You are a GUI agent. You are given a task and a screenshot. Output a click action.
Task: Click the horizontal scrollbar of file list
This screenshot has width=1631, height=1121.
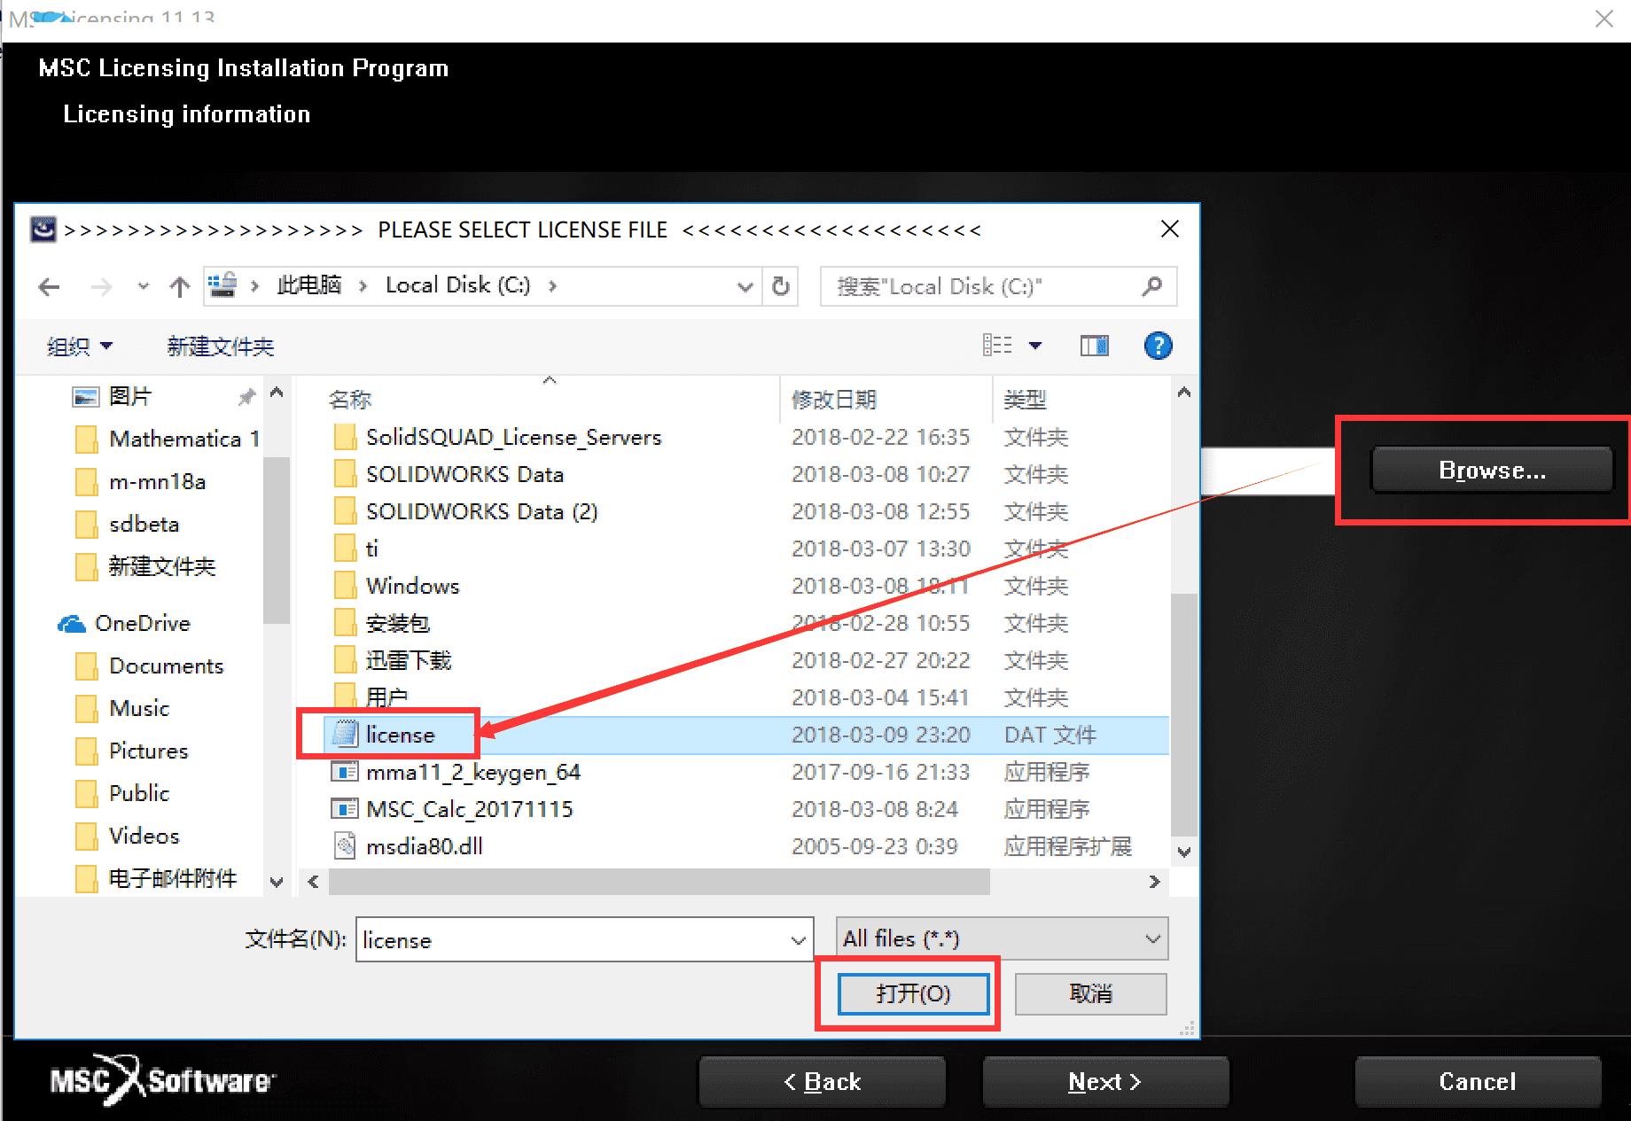click(658, 882)
